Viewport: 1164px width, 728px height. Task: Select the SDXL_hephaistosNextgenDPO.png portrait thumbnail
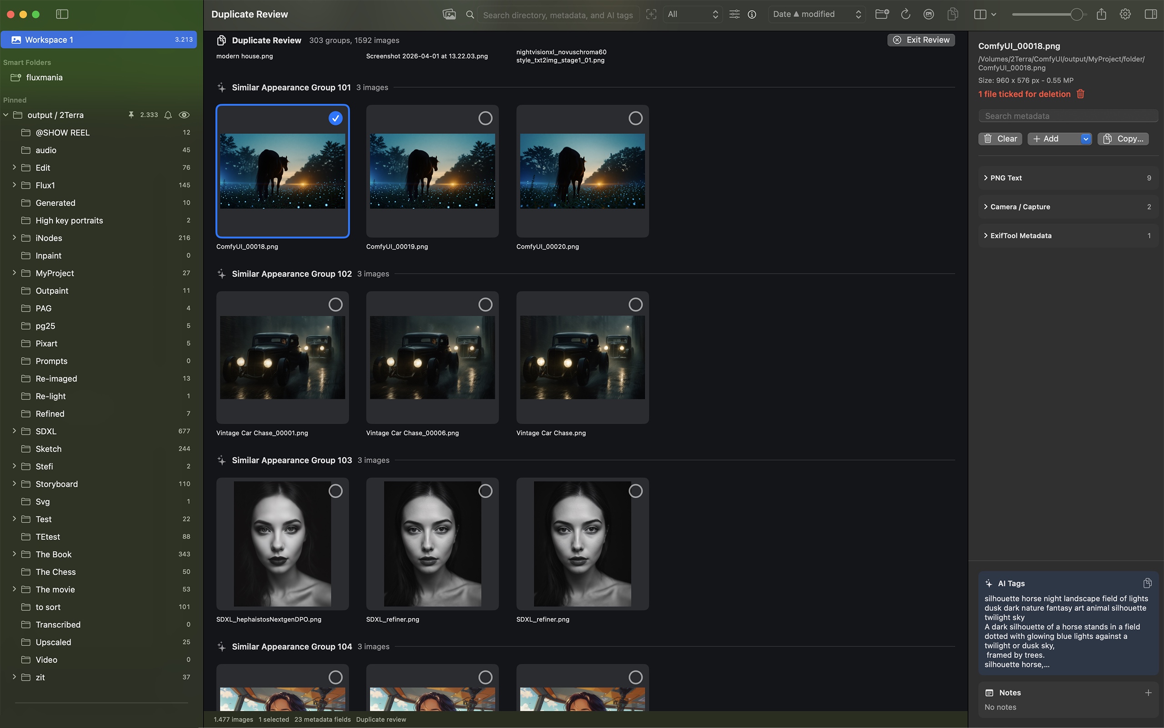282,544
